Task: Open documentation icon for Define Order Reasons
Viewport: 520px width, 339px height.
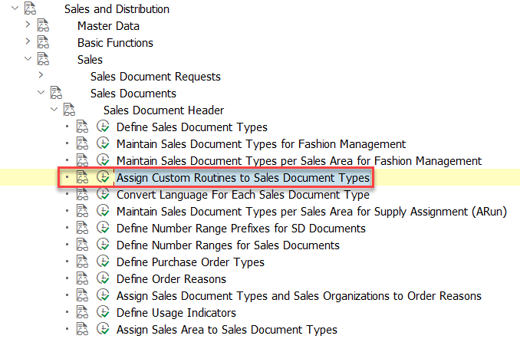Action: point(82,278)
